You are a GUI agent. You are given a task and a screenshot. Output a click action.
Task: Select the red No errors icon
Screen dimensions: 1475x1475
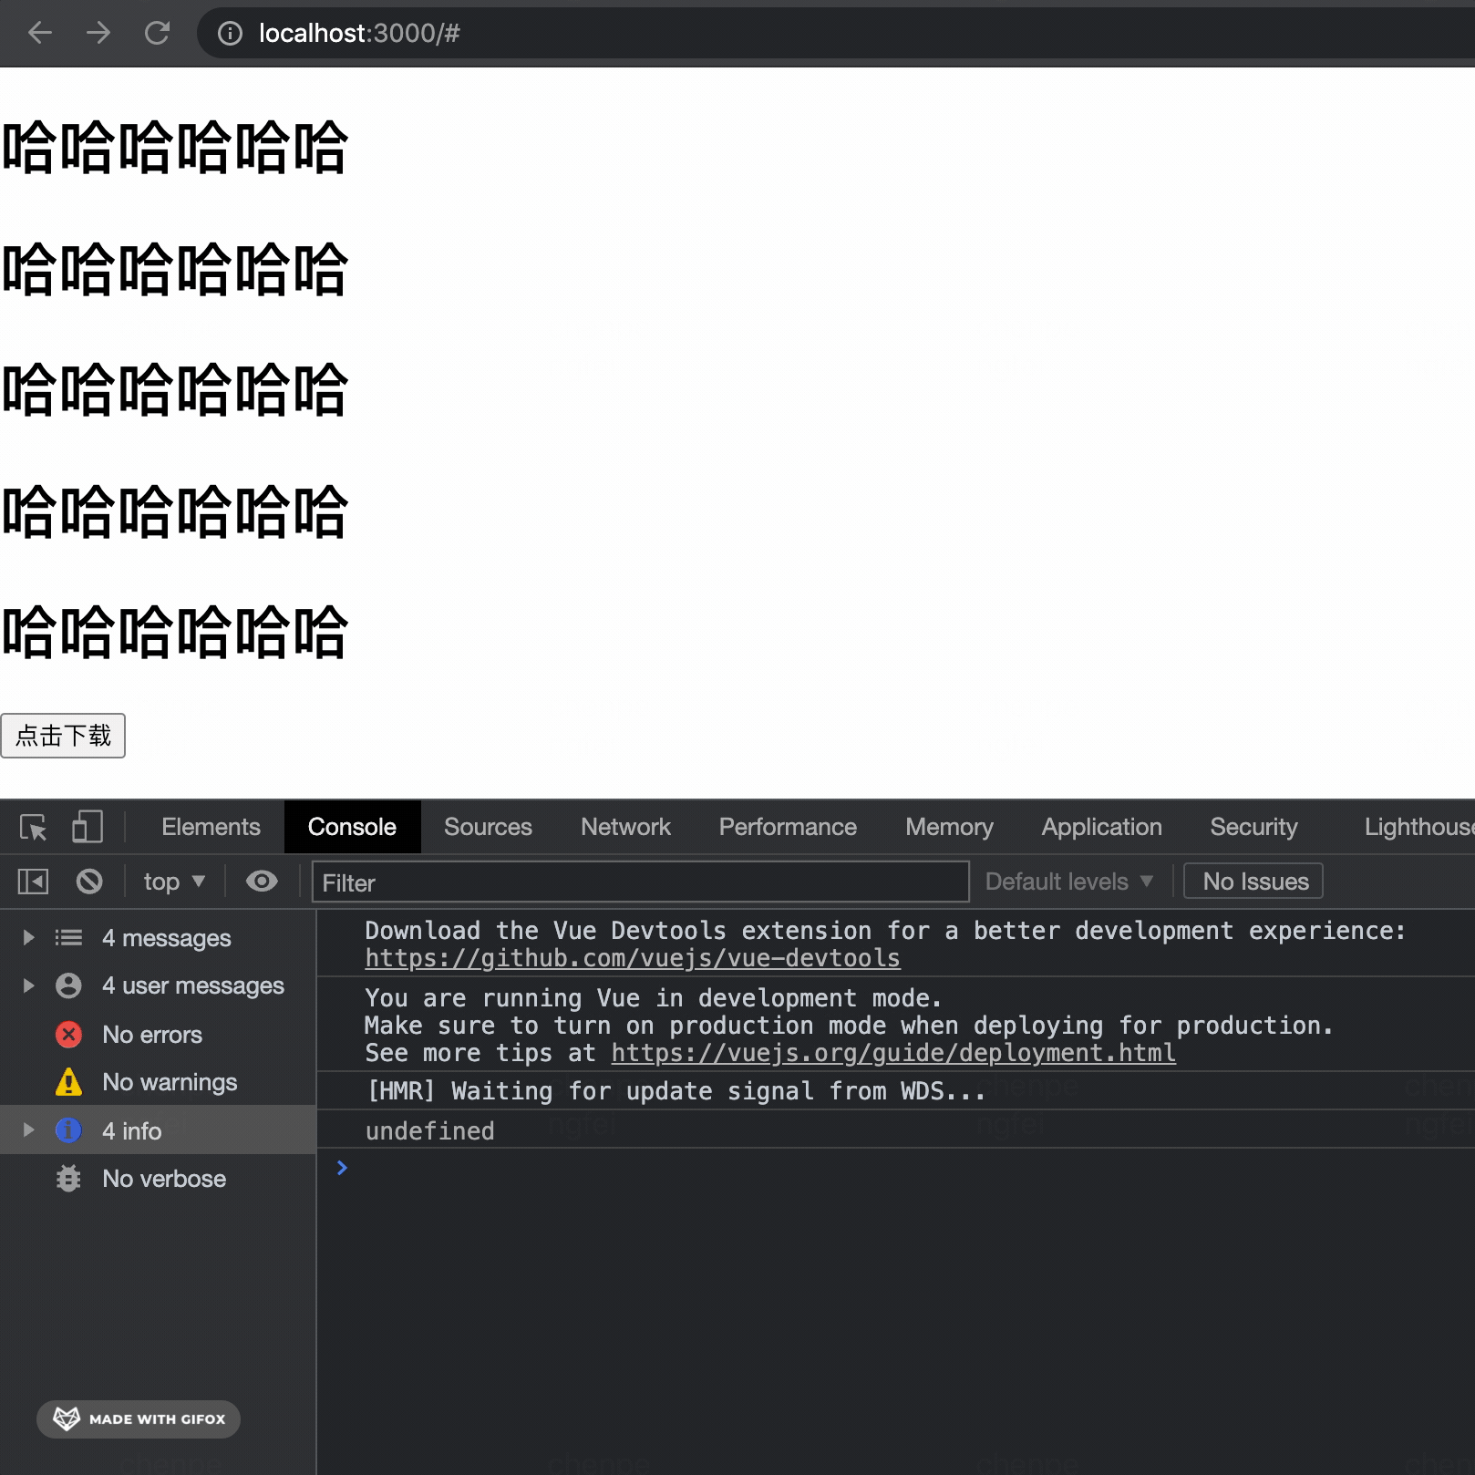click(x=68, y=1034)
